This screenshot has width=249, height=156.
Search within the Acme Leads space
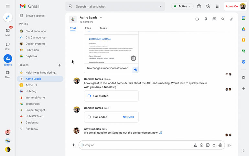tap(223, 19)
